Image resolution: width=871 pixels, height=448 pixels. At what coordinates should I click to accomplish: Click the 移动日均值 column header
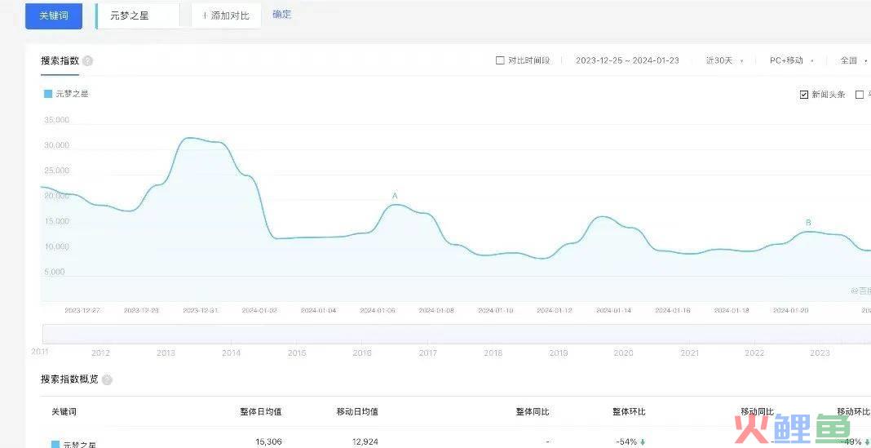[x=358, y=412]
